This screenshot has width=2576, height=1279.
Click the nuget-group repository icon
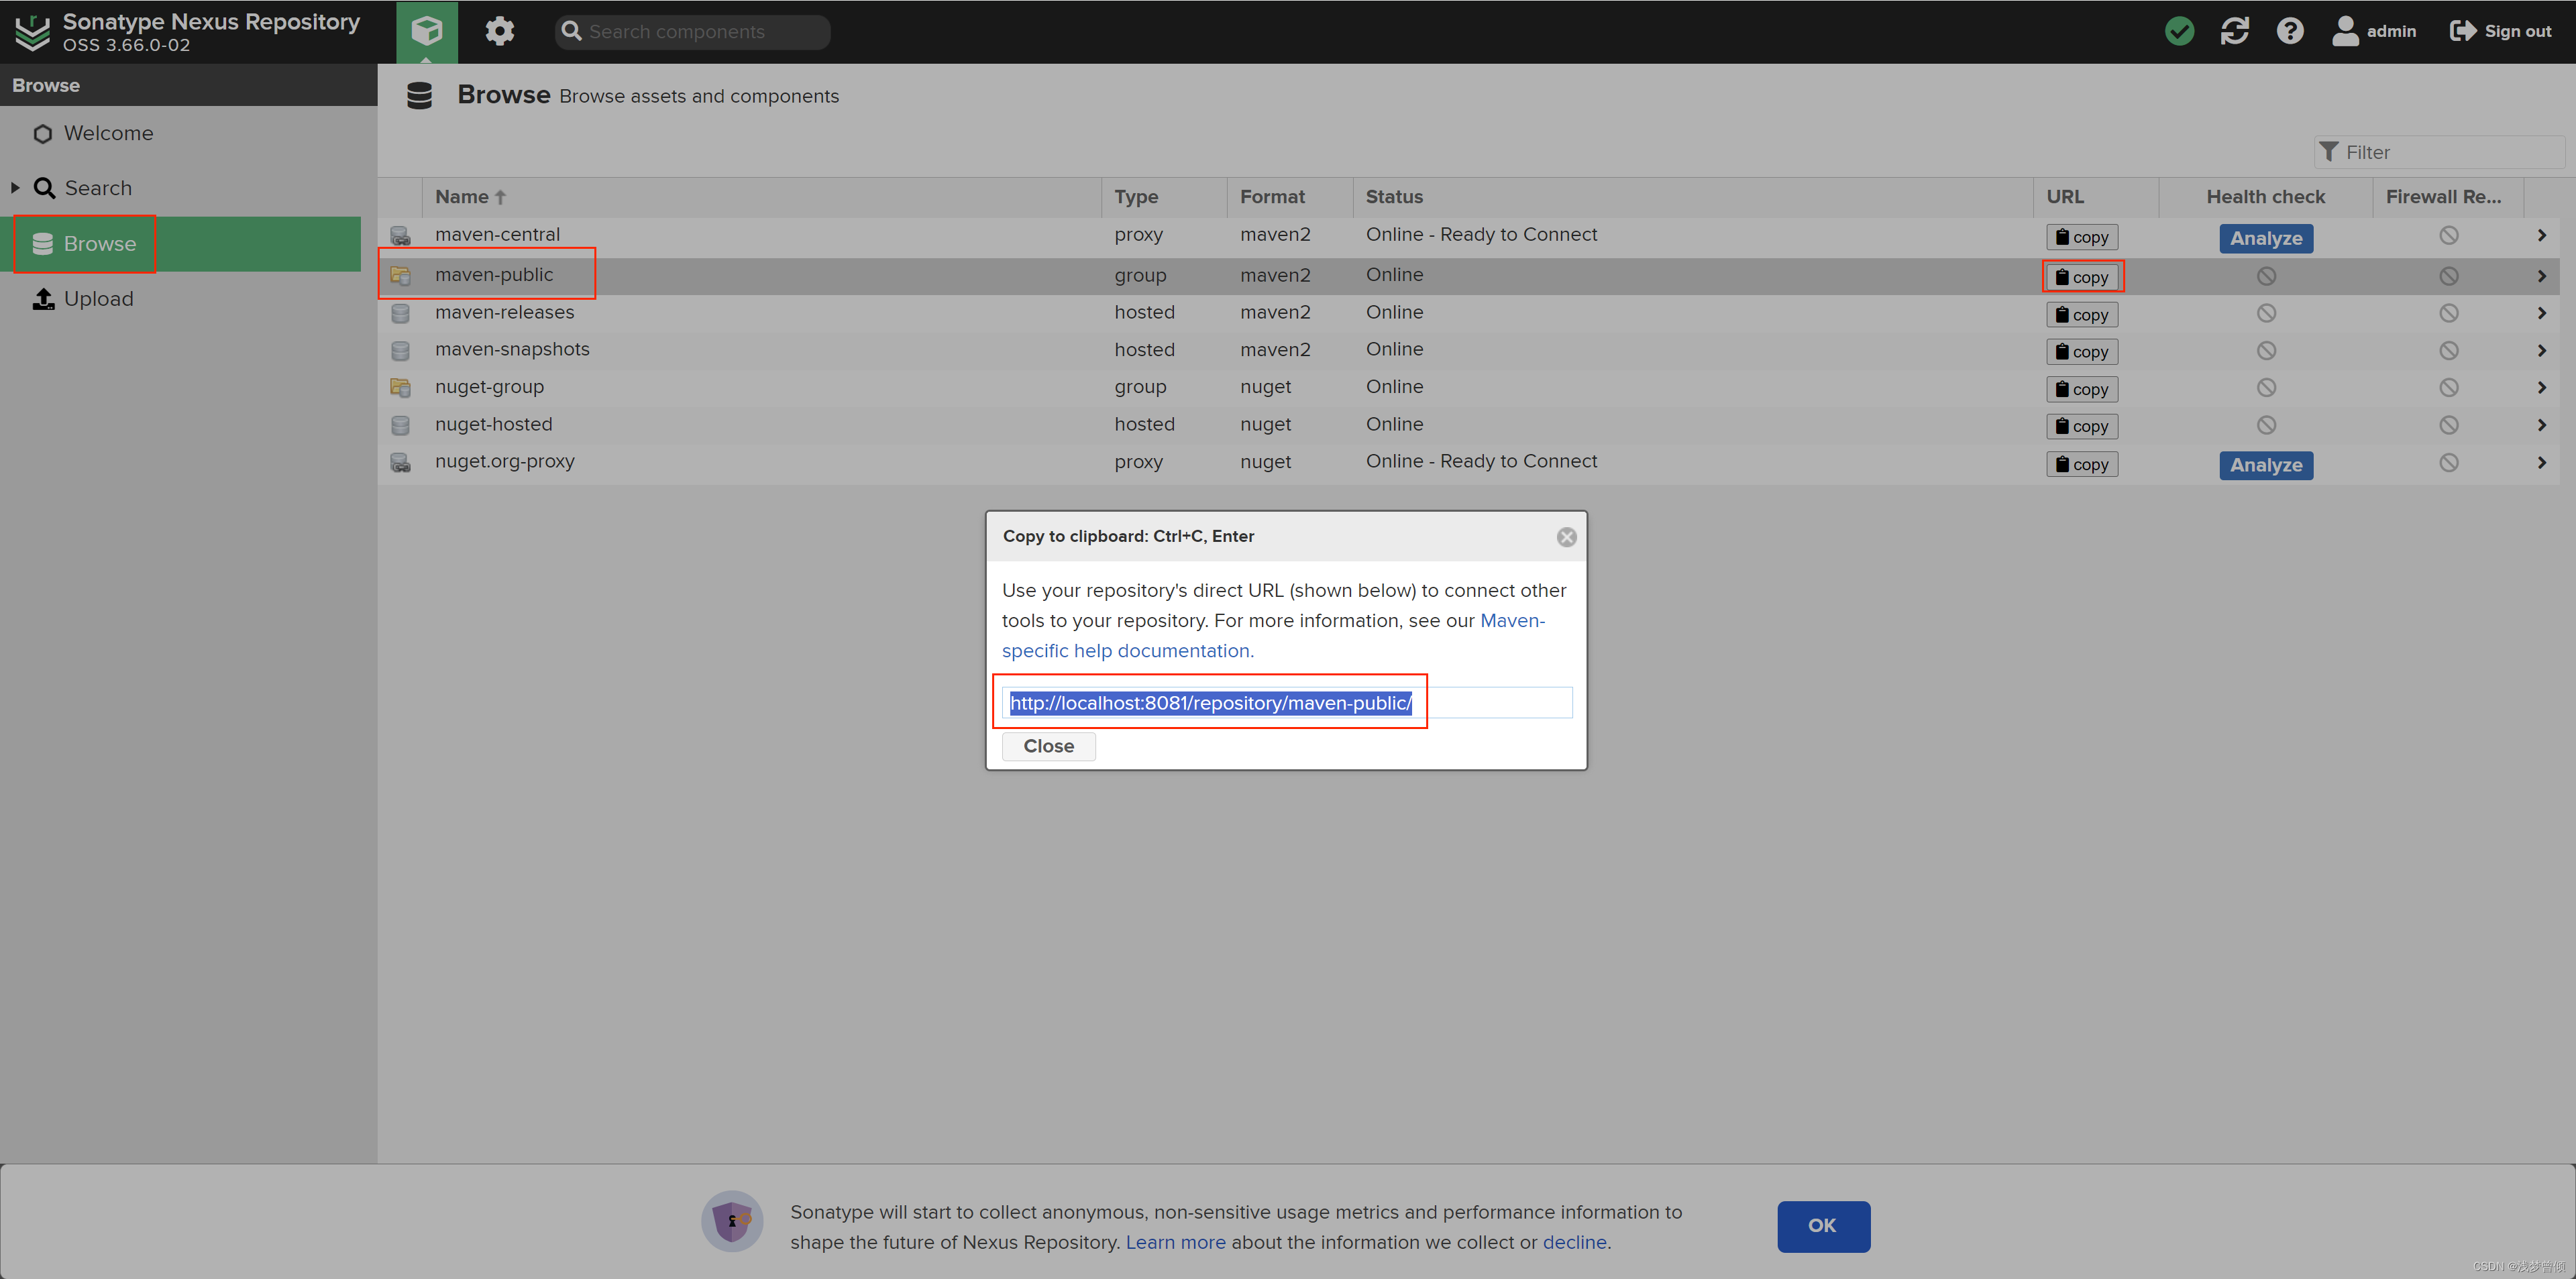click(x=400, y=388)
